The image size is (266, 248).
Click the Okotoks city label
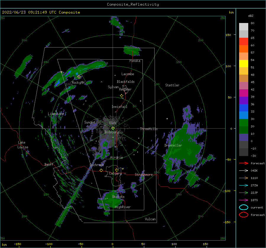pos(118,197)
